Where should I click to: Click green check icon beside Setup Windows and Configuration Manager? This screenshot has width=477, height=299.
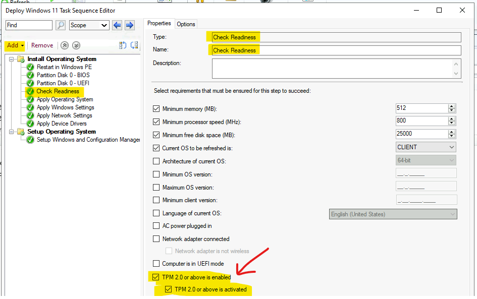point(30,140)
